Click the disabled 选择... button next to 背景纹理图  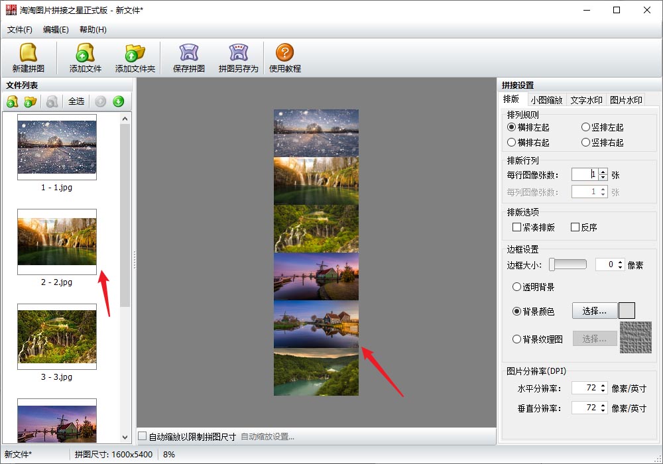click(x=594, y=339)
